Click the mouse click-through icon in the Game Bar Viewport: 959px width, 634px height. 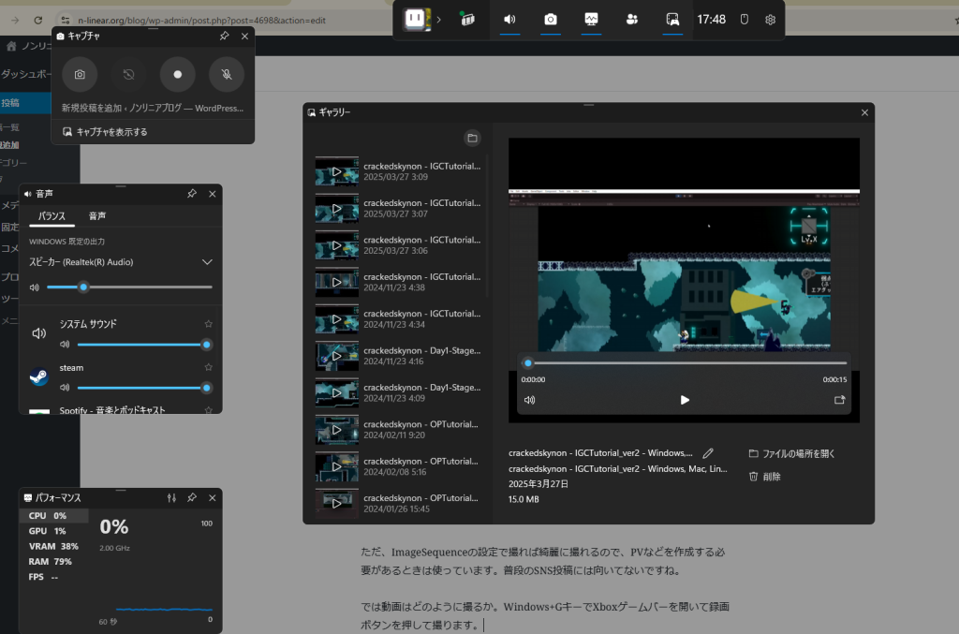click(x=745, y=20)
